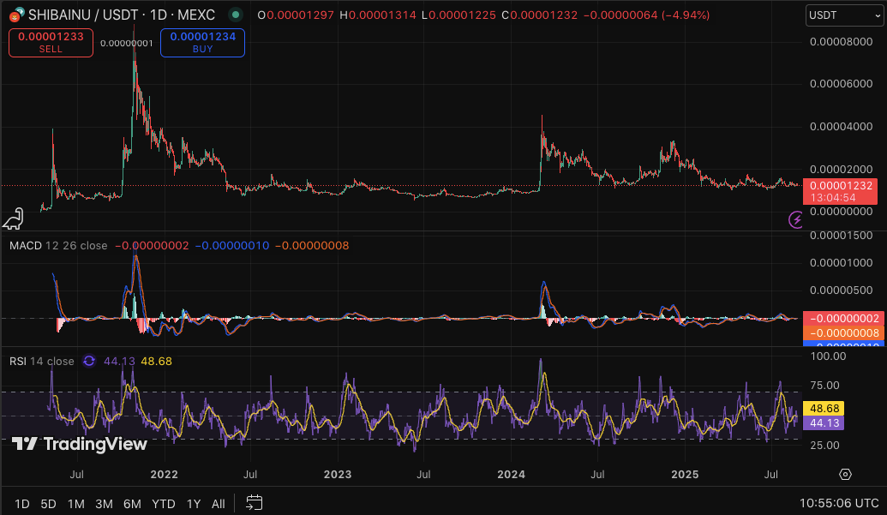Click the 0.00001500 MACD axis label
Viewport: 887px width, 515px height.
842,235
